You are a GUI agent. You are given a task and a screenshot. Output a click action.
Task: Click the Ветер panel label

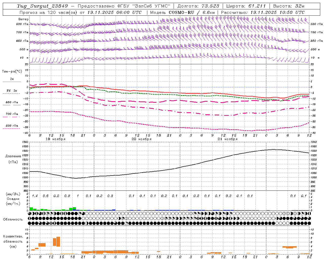pos(23,19)
